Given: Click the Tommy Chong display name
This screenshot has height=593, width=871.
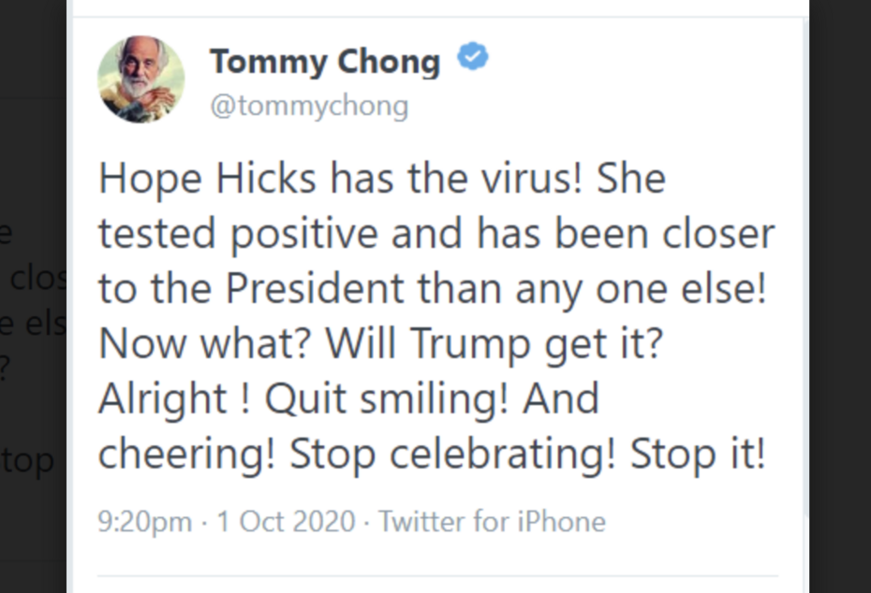Looking at the screenshot, I should 325,62.
